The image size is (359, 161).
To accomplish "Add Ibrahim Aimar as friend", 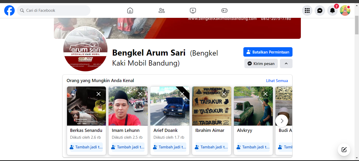I will tap(212, 147).
